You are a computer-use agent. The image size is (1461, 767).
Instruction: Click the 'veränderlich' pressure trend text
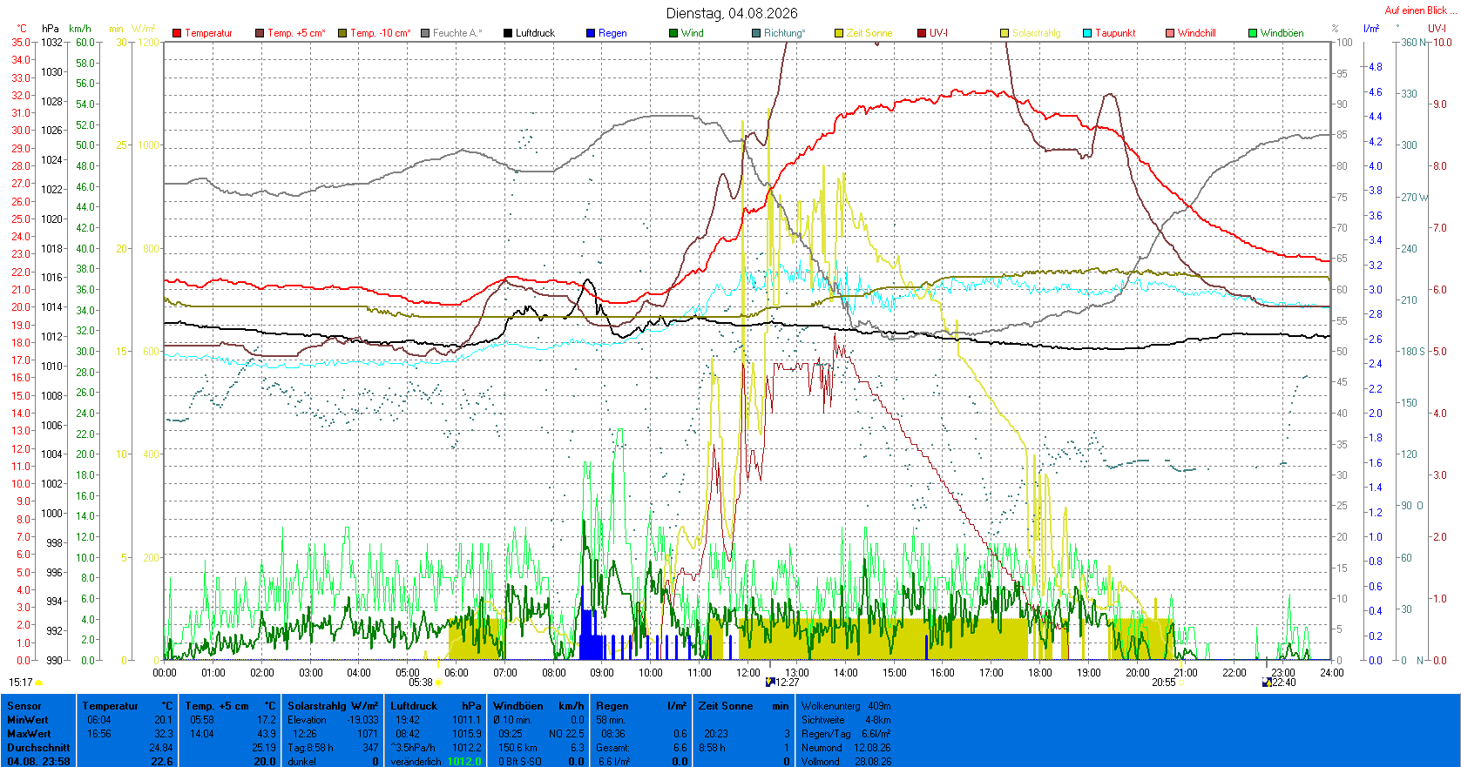click(416, 762)
